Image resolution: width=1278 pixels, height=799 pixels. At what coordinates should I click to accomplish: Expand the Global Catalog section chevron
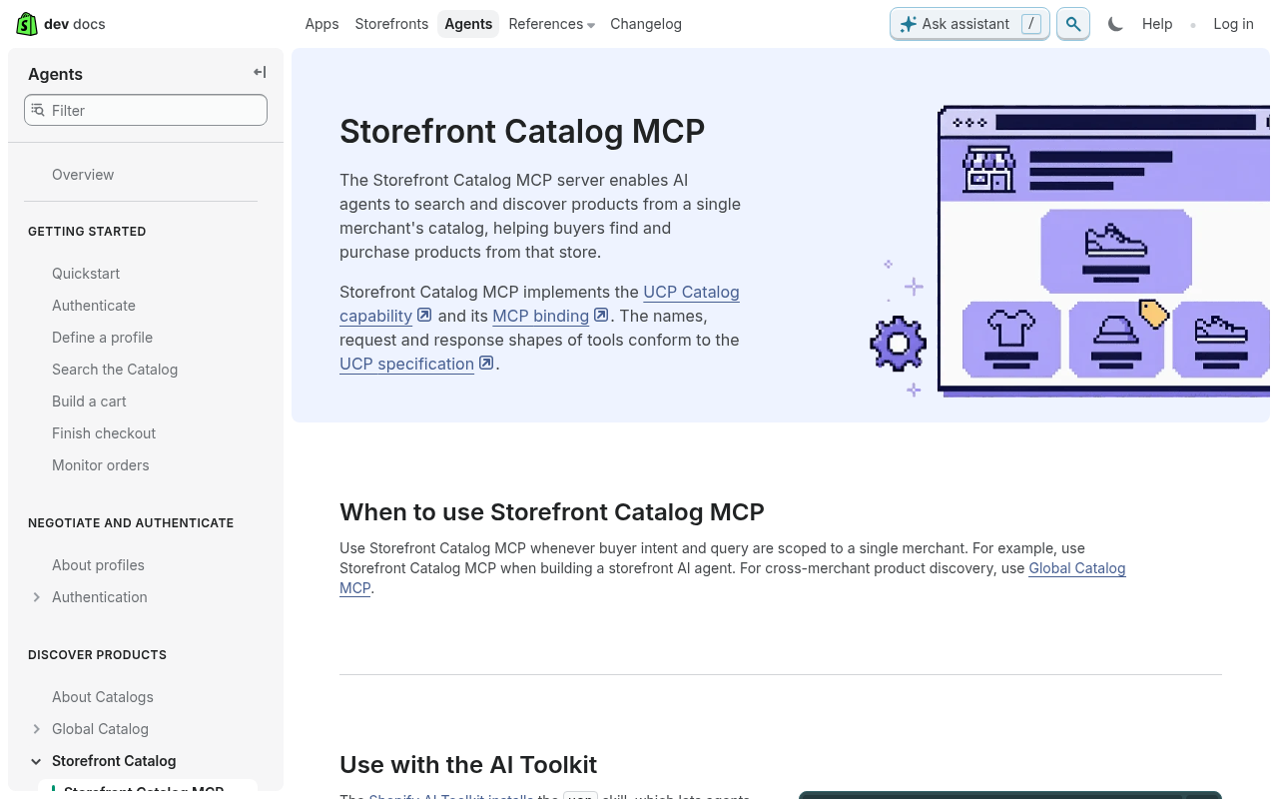coord(37,729)
